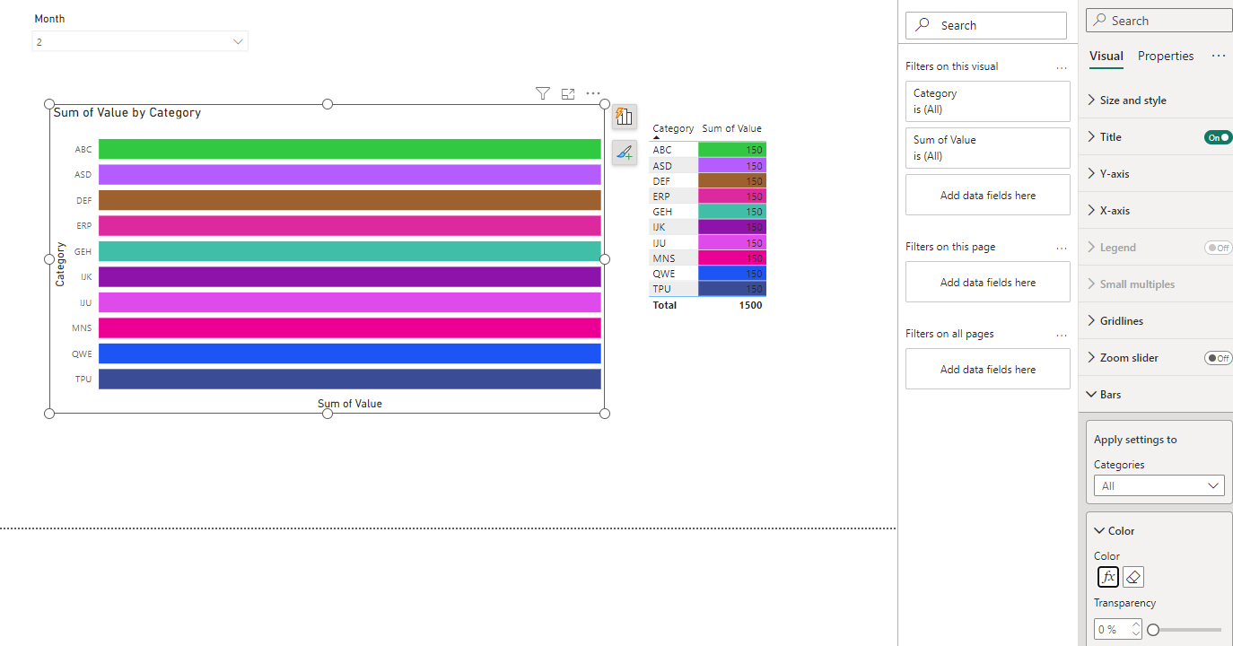This screenshot has width=1233, height=646.
Task: Click the Filters pane Search field
Action: point(986,25)
